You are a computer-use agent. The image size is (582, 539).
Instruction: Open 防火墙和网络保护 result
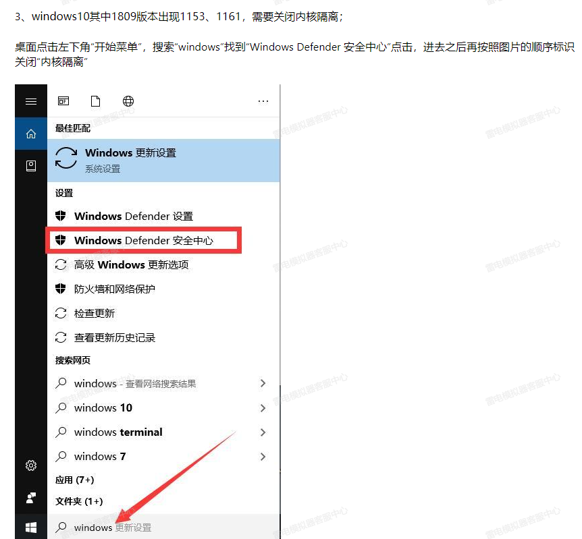[163, 289]
